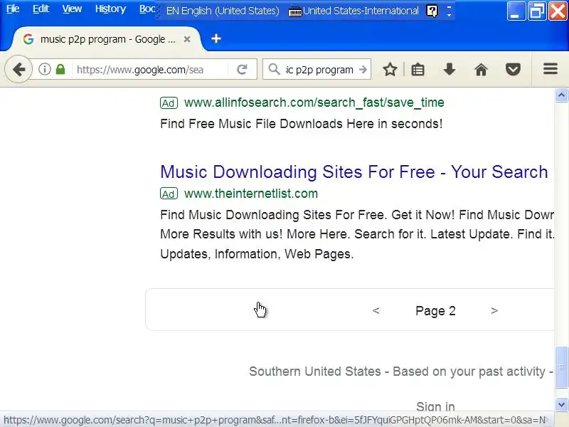Screen dimensions: 569x427
Task: Click the scrollbar down arrow
Action: click(561, 404)
